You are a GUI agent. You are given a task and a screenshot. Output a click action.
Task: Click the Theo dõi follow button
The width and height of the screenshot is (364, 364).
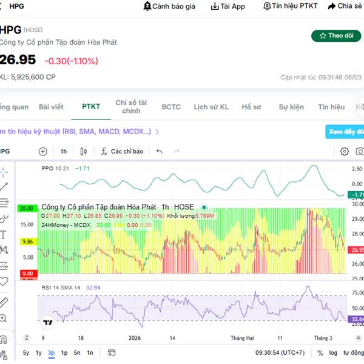335,36
